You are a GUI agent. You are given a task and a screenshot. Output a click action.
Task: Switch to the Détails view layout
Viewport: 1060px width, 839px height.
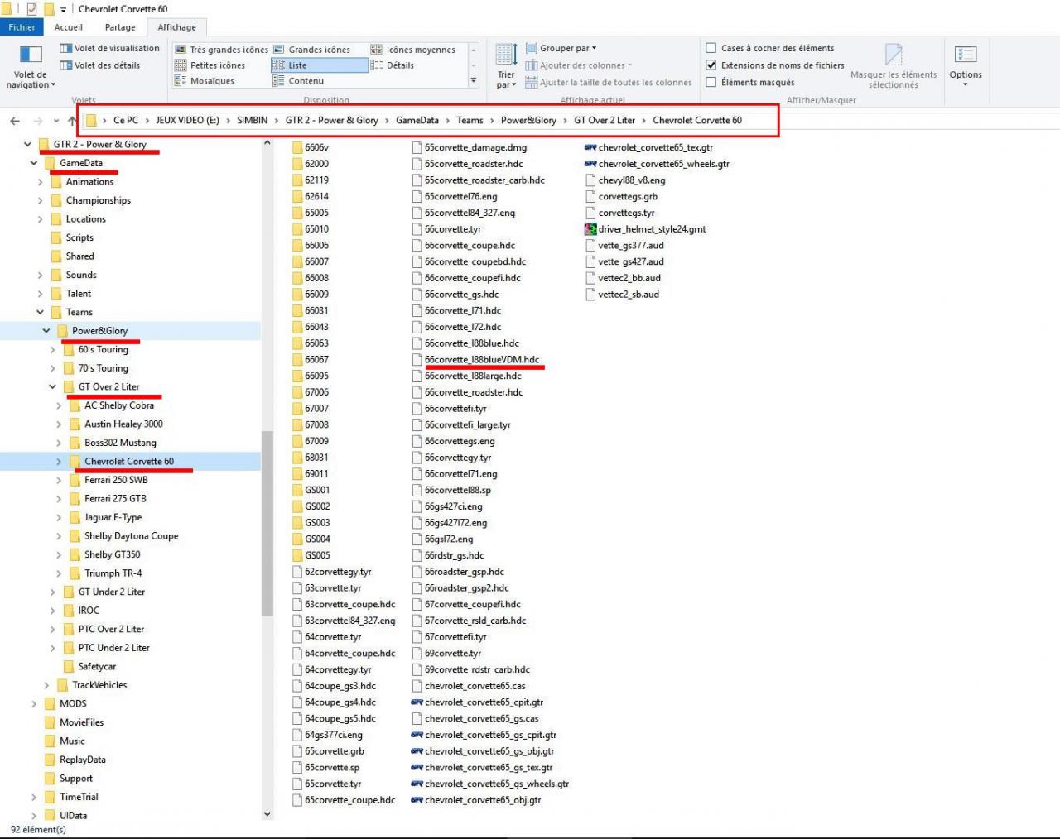[x=393, y=65]
